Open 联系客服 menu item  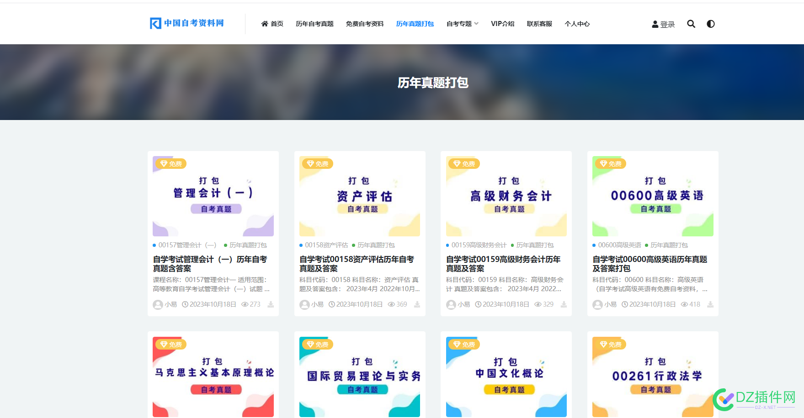[539, 24]
